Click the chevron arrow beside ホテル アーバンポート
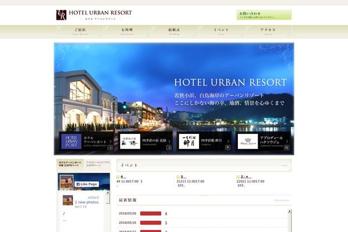This screenshot has width=348, height=232. [x=111, y=142]
